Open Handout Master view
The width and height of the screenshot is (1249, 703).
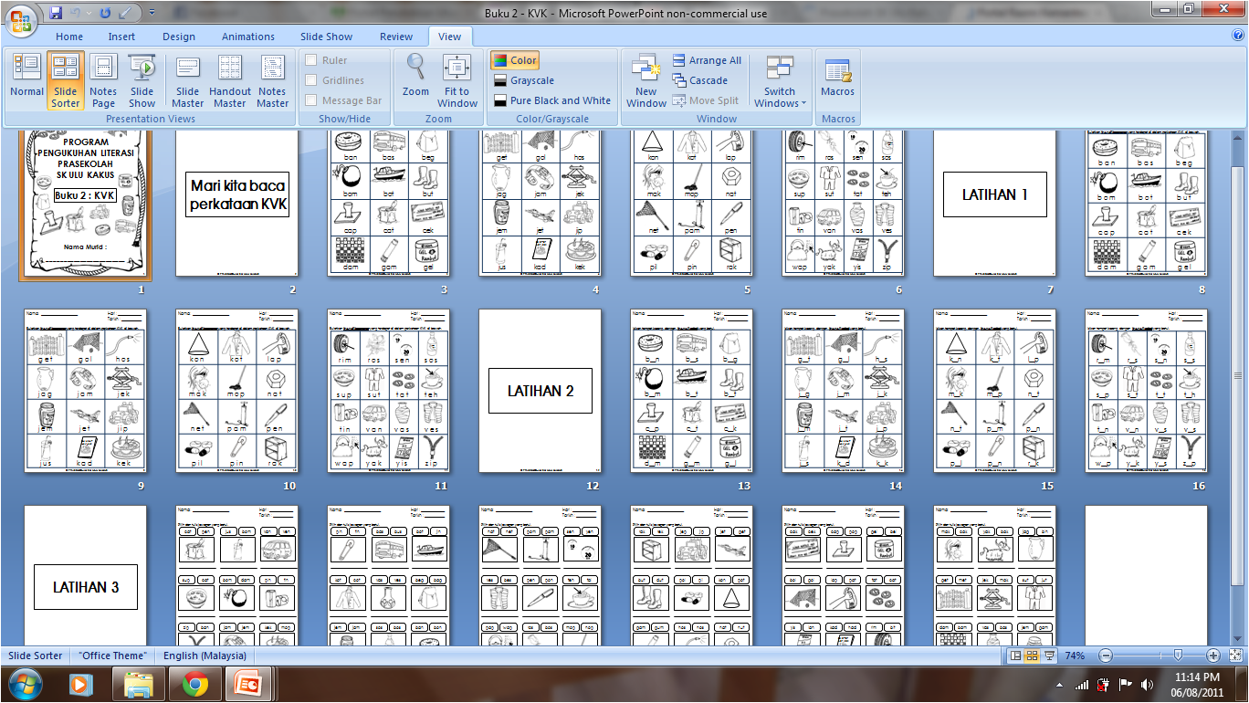(230, 79)
